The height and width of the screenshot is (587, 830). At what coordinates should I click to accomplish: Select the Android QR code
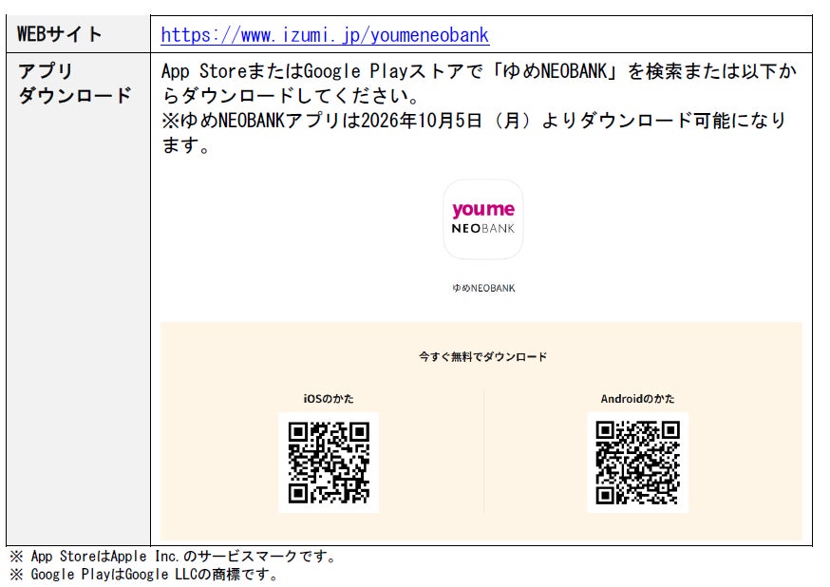click(x=637, y=462)
